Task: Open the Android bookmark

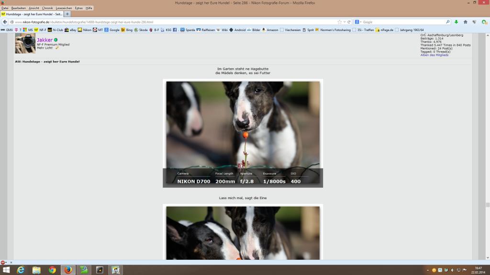Action: pyautogui.click(x=237, y=30)
